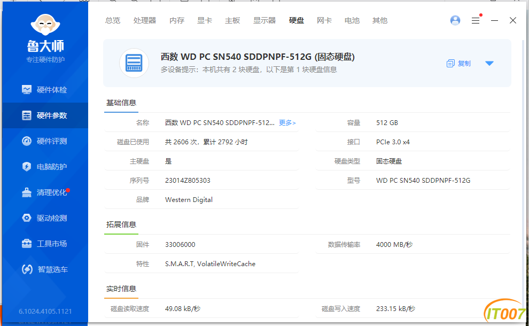Close the 鲁大师 window
The image size is (529, 326).
click(513, 20)
